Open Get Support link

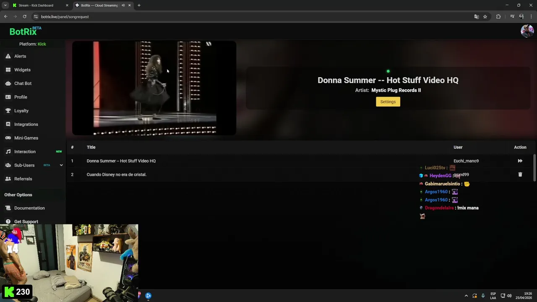tap(26, 221)
